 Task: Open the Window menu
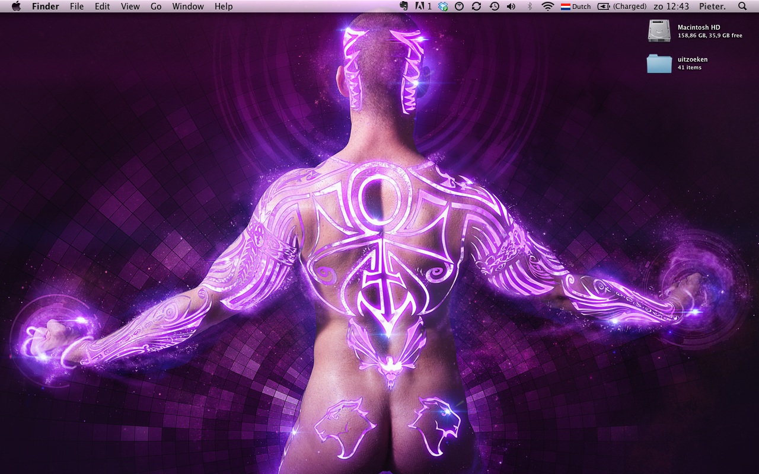[x=188, y=7]
